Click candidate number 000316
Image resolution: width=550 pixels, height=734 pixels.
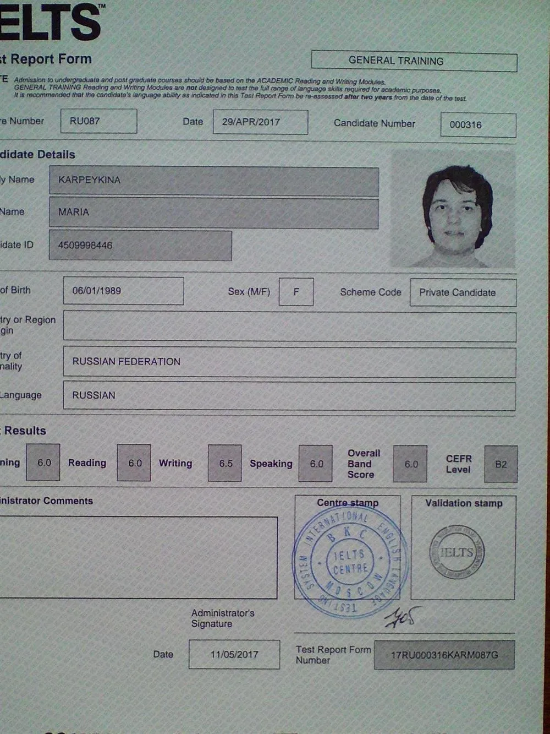pyautogui.click(x=478, y=125)
